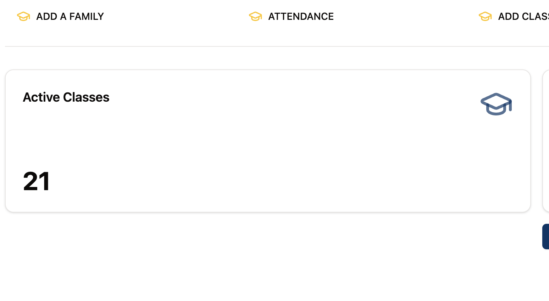Viewport: 549px width, 301px height.
Task: Click the horizontal divider below the shortcuts
Action: tap(277, 46)
